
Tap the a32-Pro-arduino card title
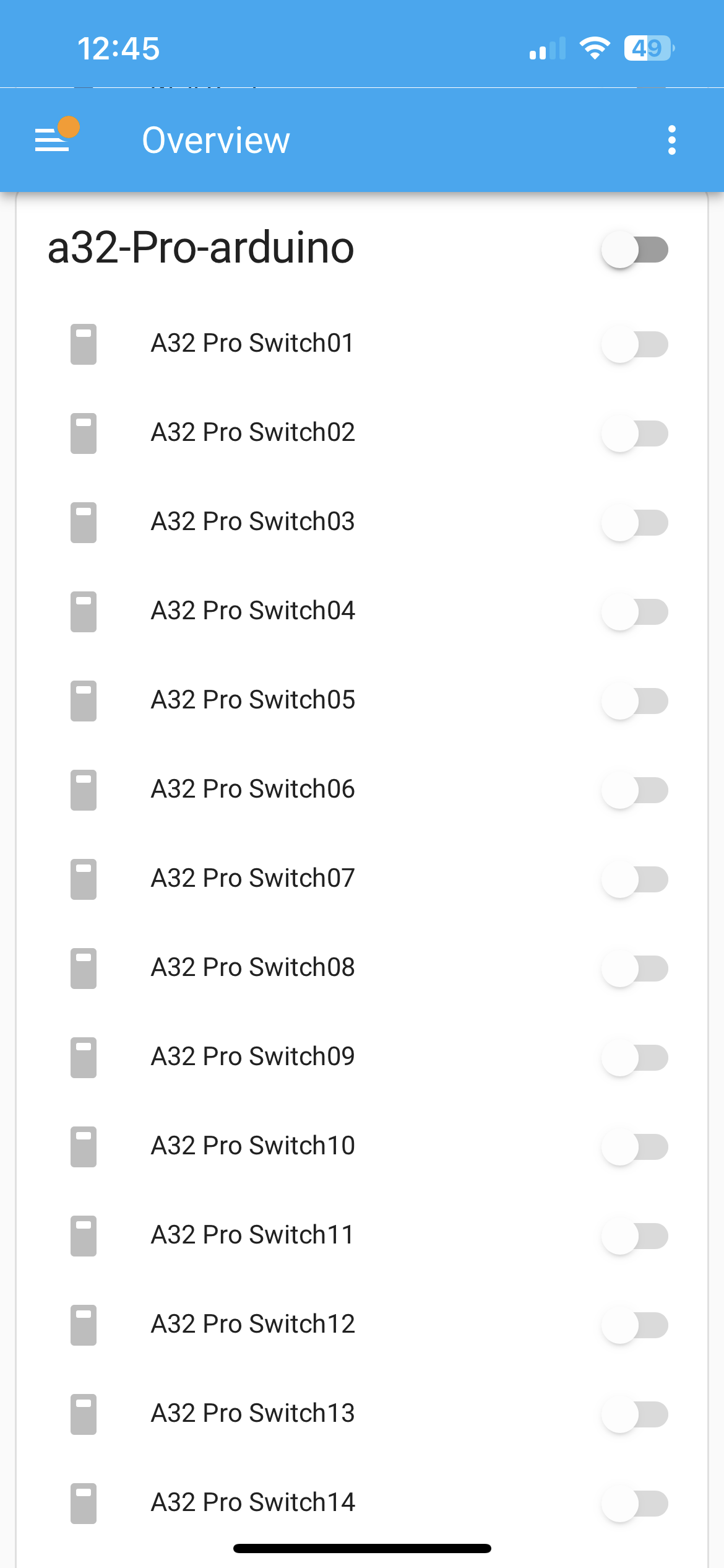pos(201,248)
